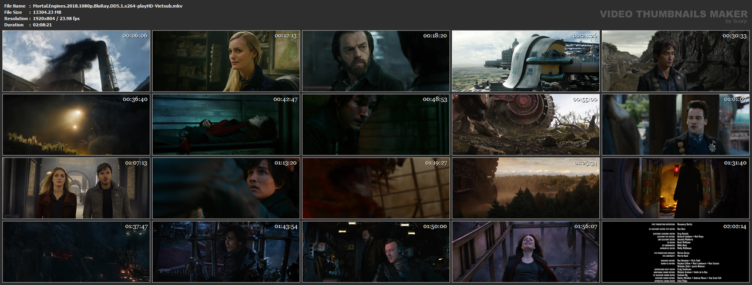The height and width of the screenshot is (285, 752).
Task: Click the "Duration" label
Action: [14, 25]
